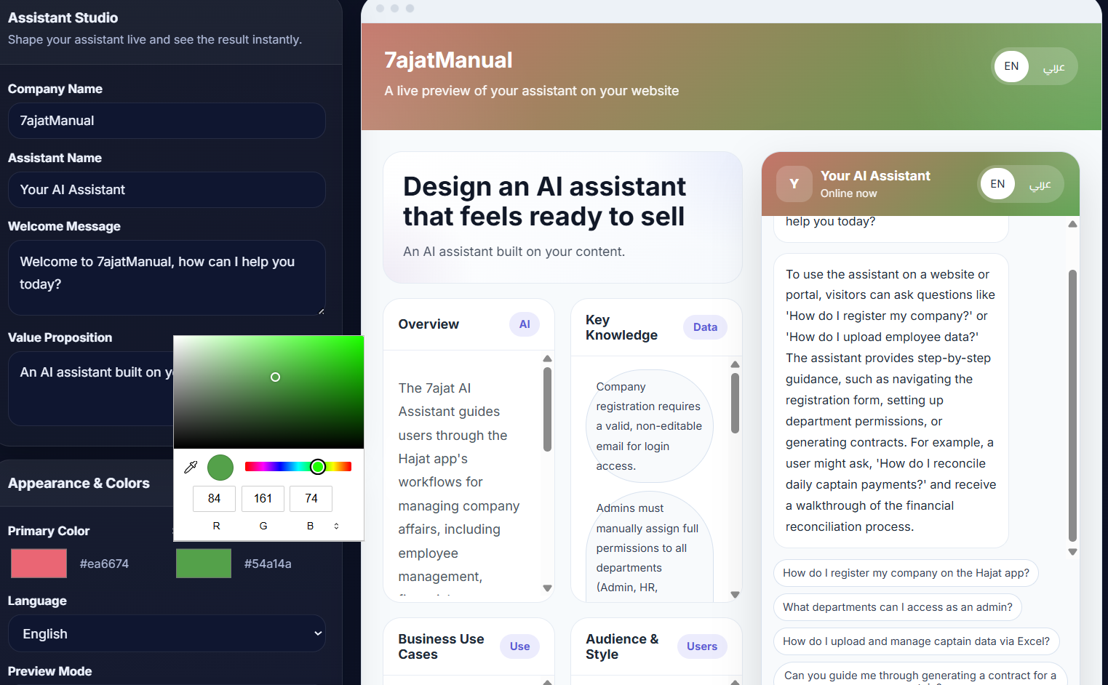This screenshot has height=685, width=1108.
Task: Click chat panel scroll up arrow
Action: click(1072, 224)
